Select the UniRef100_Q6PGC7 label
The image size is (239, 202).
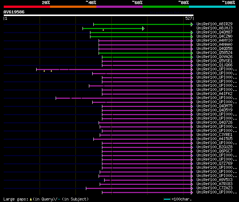(x=214, y=151)
